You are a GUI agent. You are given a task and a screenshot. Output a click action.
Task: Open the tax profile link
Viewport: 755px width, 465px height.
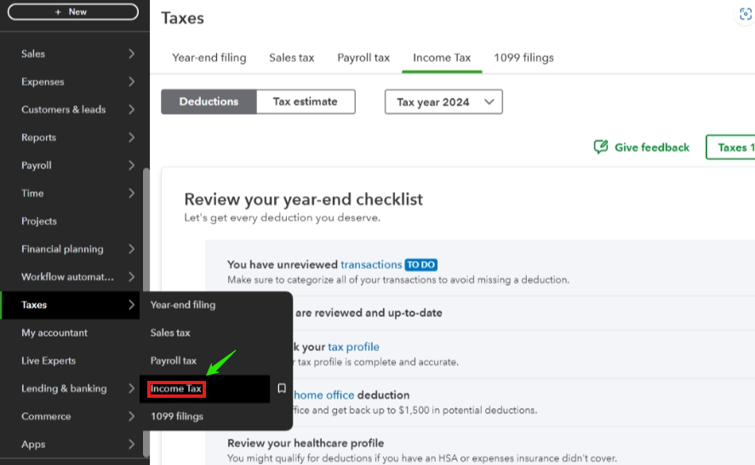[353, 347]
